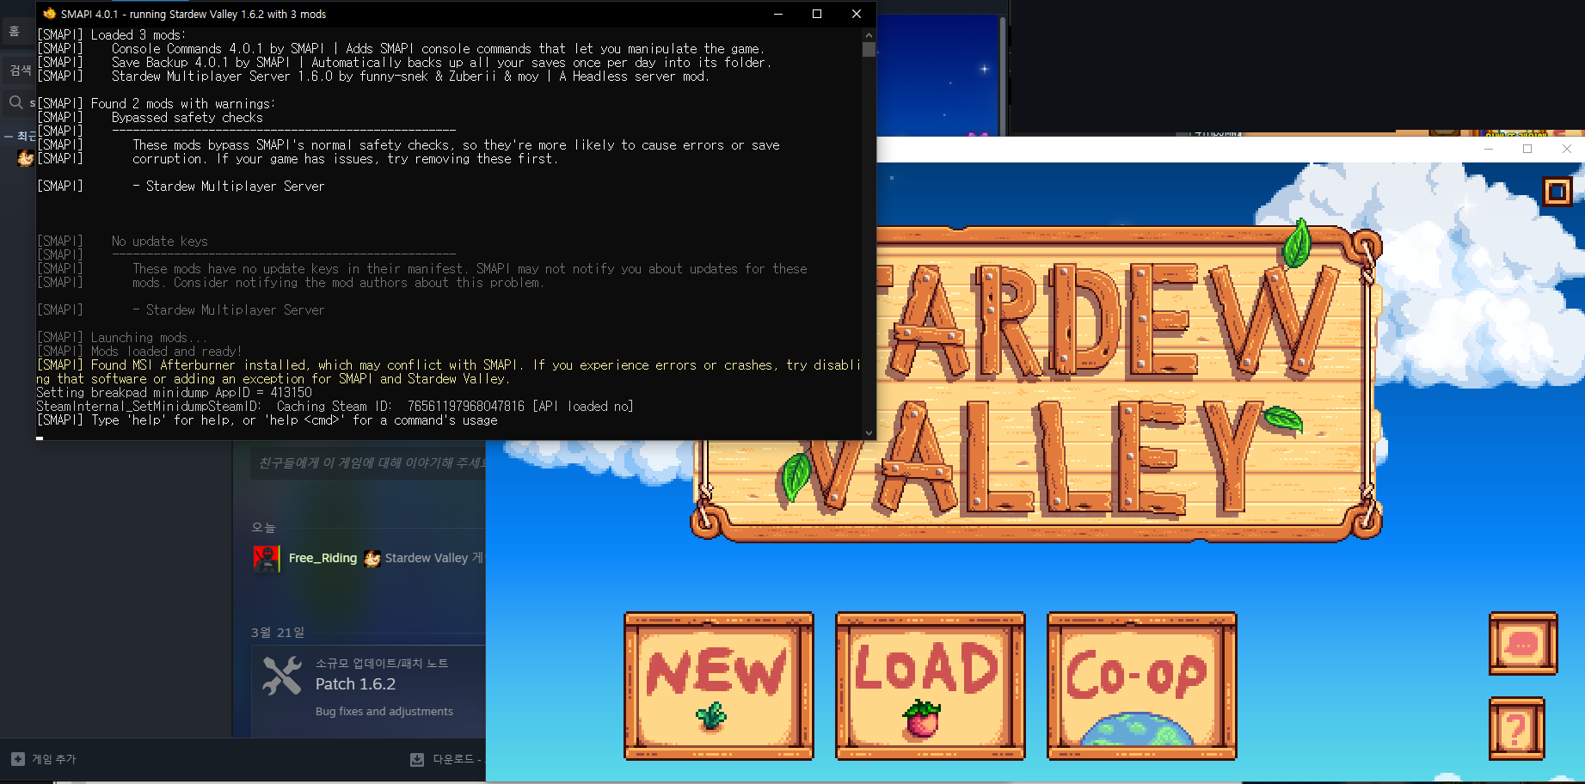Click 소규모 업데이트/패치 노트 label
This screenshot has width=1585, height=784.
(382, 663)
